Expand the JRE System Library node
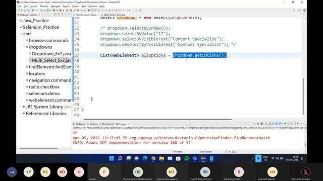323x181 pixels. (x=21, y=107)
